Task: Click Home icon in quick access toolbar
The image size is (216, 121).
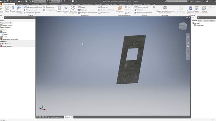Action: click(19, 1)
